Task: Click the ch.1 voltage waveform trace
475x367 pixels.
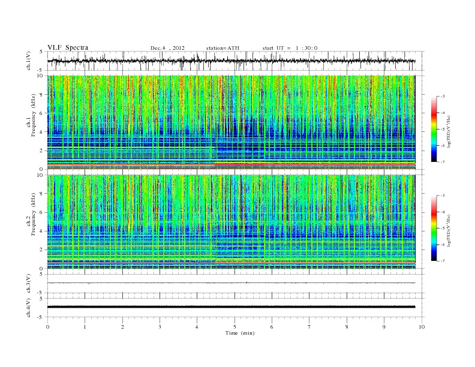Action: coord(231,61)
